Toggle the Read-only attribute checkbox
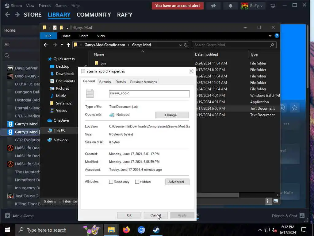The image size is (314, 236). click(111, 182)
